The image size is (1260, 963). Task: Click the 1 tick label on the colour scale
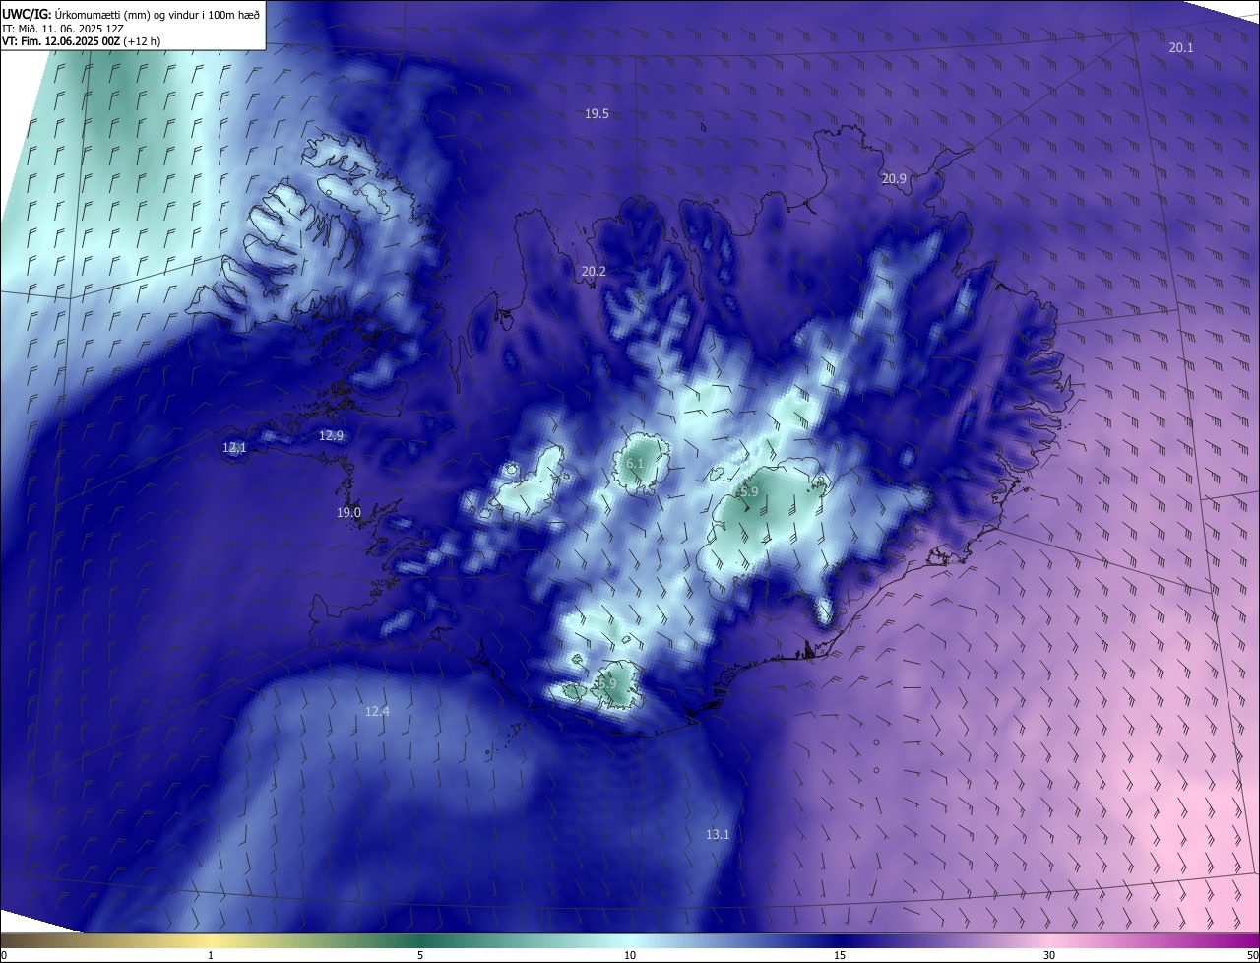click(x=211, y=956)
